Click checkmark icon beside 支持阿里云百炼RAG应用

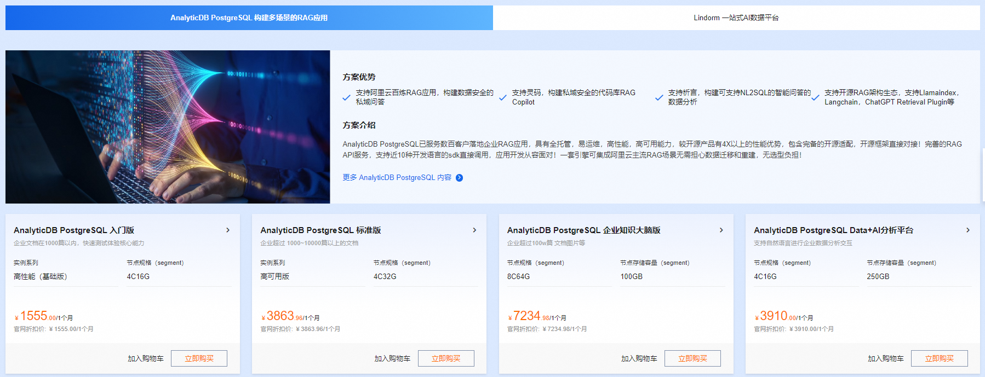pyautogui.click(x=346, y=98)
